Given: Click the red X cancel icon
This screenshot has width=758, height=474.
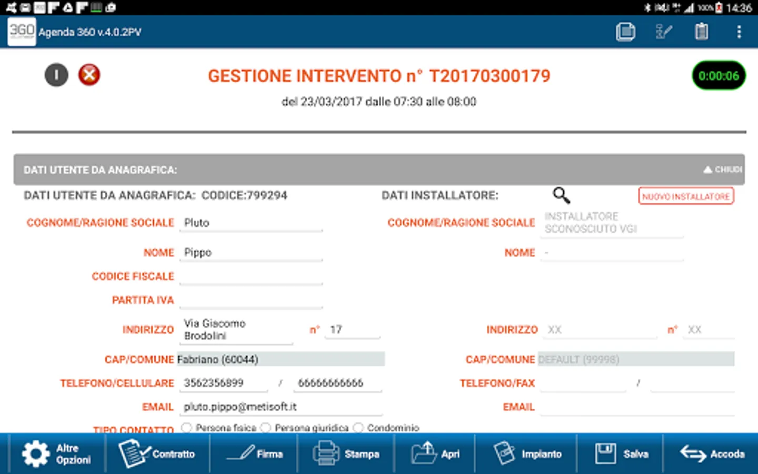Looking at the screenshot, I should 89,75.
